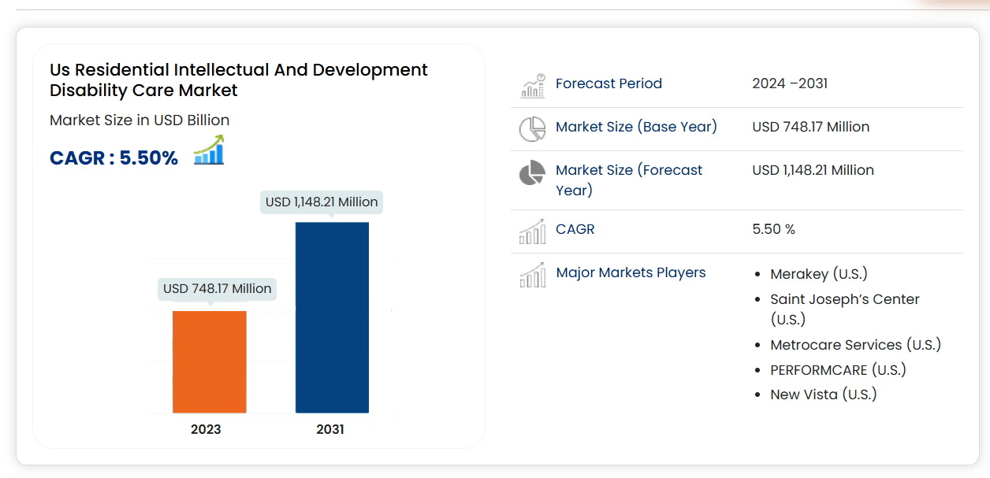
Task: Select Metrocare Services (U.S.) in the players list
Action: (855, 345)
